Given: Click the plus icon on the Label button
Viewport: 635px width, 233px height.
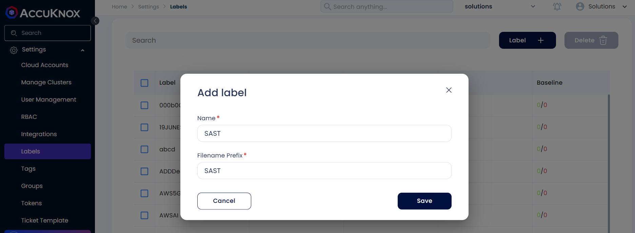Looking at the screenshot, I should tap(541, 40).
